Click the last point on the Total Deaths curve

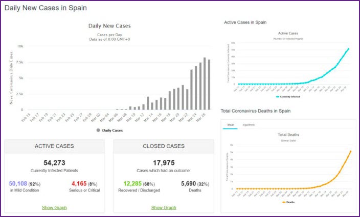click(x=350, y=151)
